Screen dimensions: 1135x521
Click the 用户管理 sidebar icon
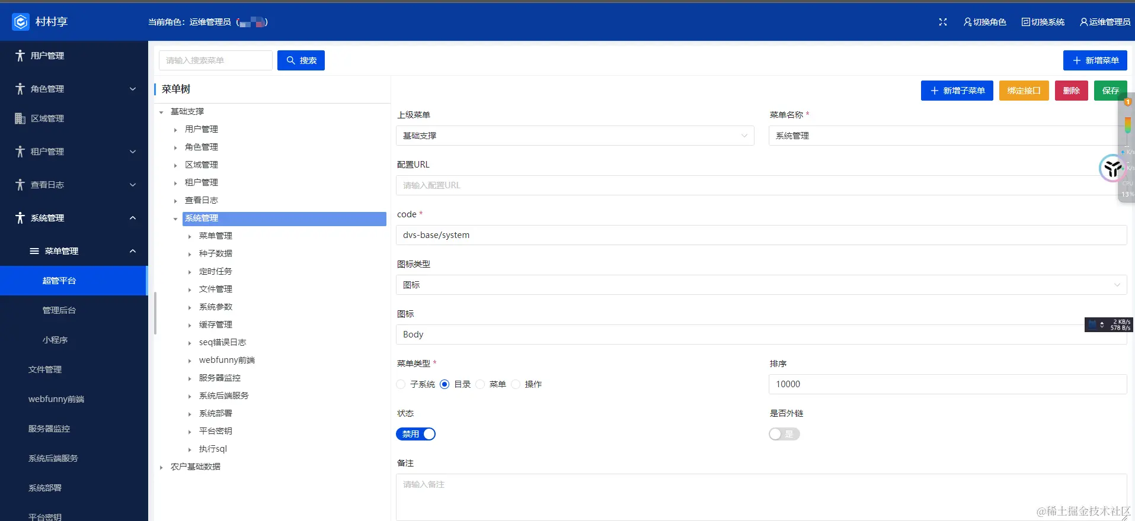click(20, 56)
